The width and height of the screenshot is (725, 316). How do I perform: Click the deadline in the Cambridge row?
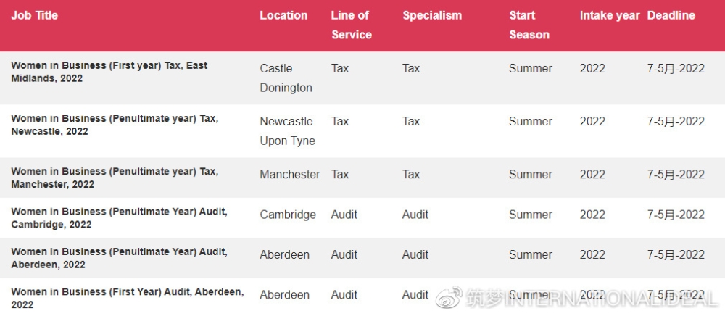pos(676,215)
